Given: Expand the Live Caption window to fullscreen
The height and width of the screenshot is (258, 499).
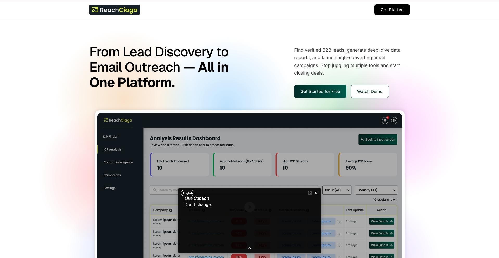Looking at the screenshot, I should tap(310, 193).
